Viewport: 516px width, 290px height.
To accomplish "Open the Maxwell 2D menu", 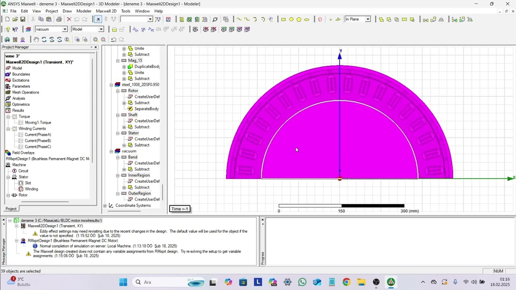I will (106, 11).
